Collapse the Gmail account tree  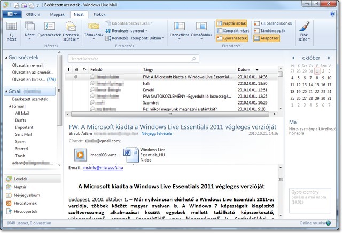6,91
